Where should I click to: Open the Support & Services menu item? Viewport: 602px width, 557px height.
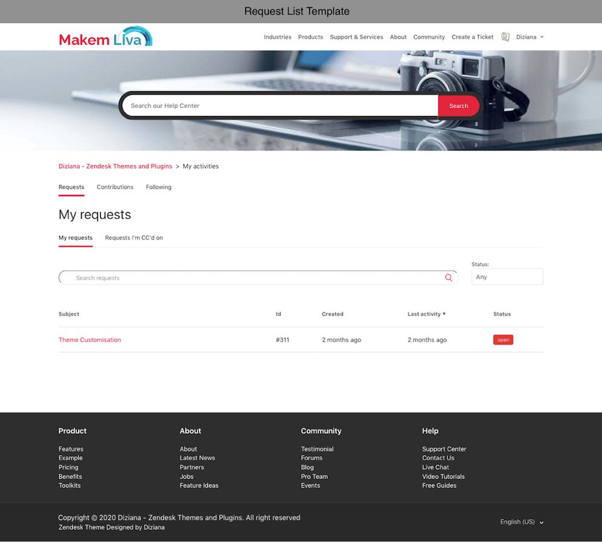coord(356,37)
